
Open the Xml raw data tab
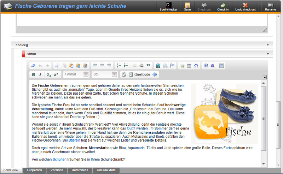tap(106, 170)
